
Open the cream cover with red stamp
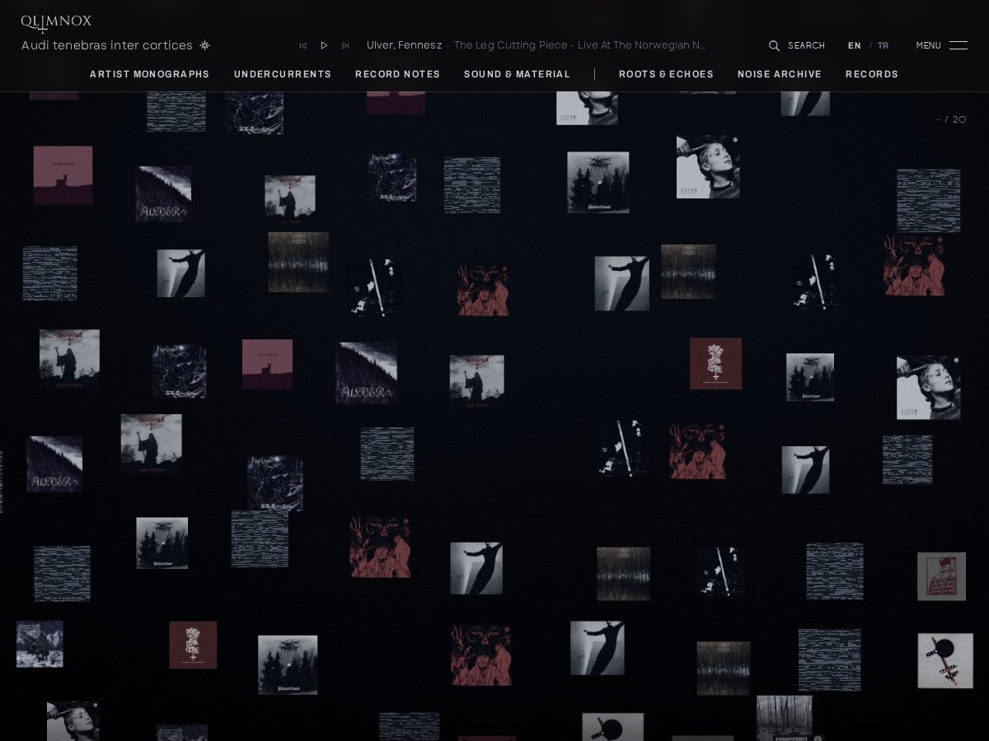click(x=941, y=576)
